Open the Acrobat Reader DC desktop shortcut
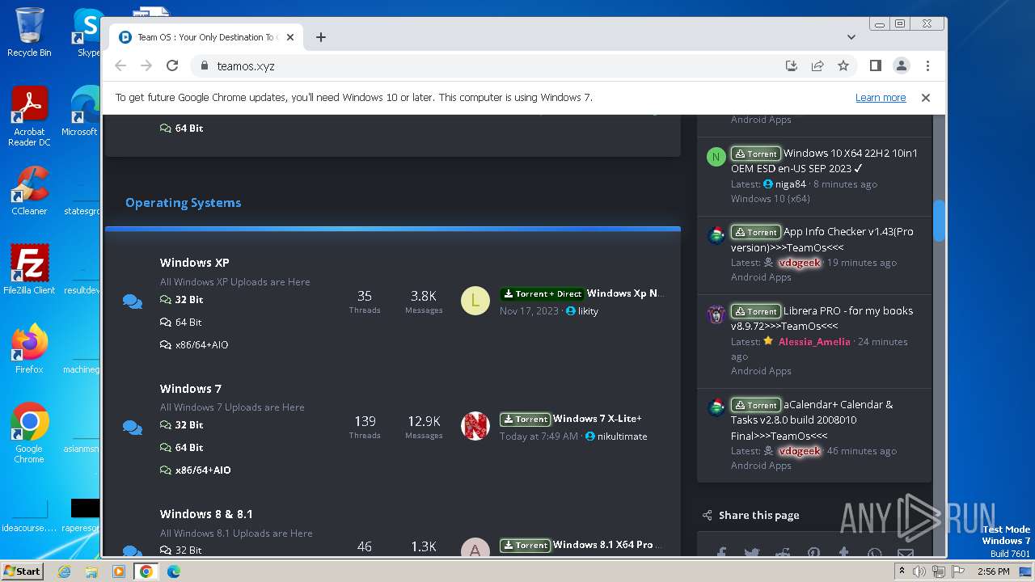This screenshot has height=582, width=1035. [x=29, y=116]
